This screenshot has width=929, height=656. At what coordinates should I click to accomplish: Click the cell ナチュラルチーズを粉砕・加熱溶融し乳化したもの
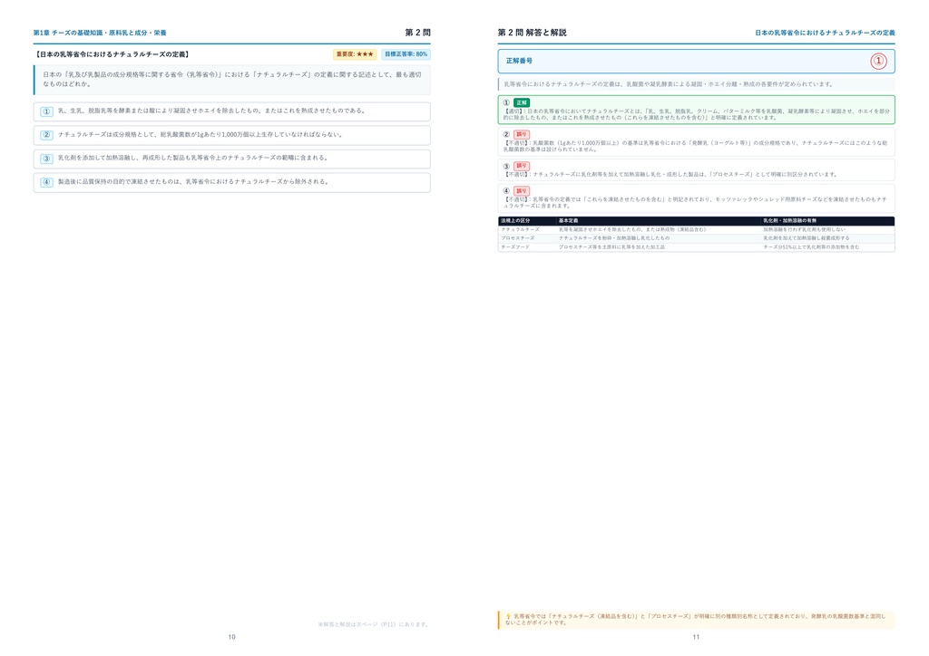coord(614,238)
